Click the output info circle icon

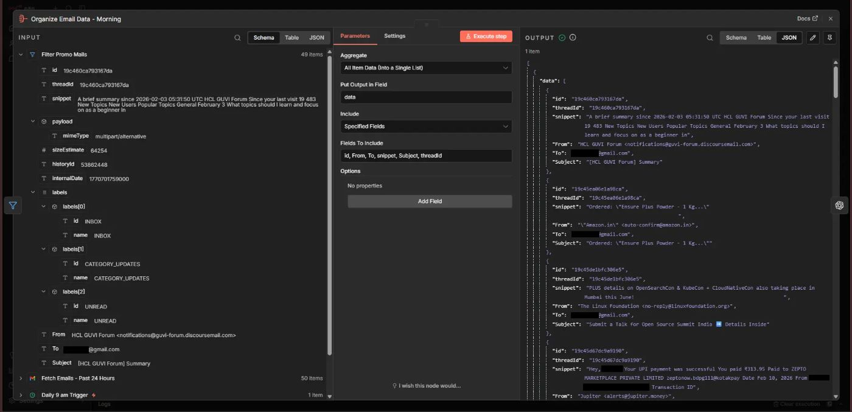click(573, 38)
